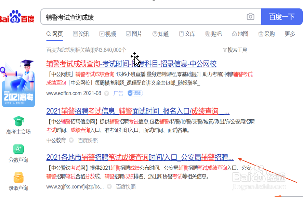Screen dimensions: 303x197
Task: Click the 广告 label
Action: coord(118,93)
